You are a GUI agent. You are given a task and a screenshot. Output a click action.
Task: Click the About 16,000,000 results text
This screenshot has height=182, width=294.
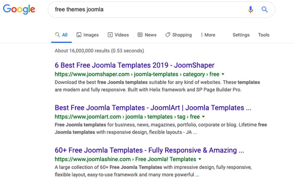coord(99,51)
